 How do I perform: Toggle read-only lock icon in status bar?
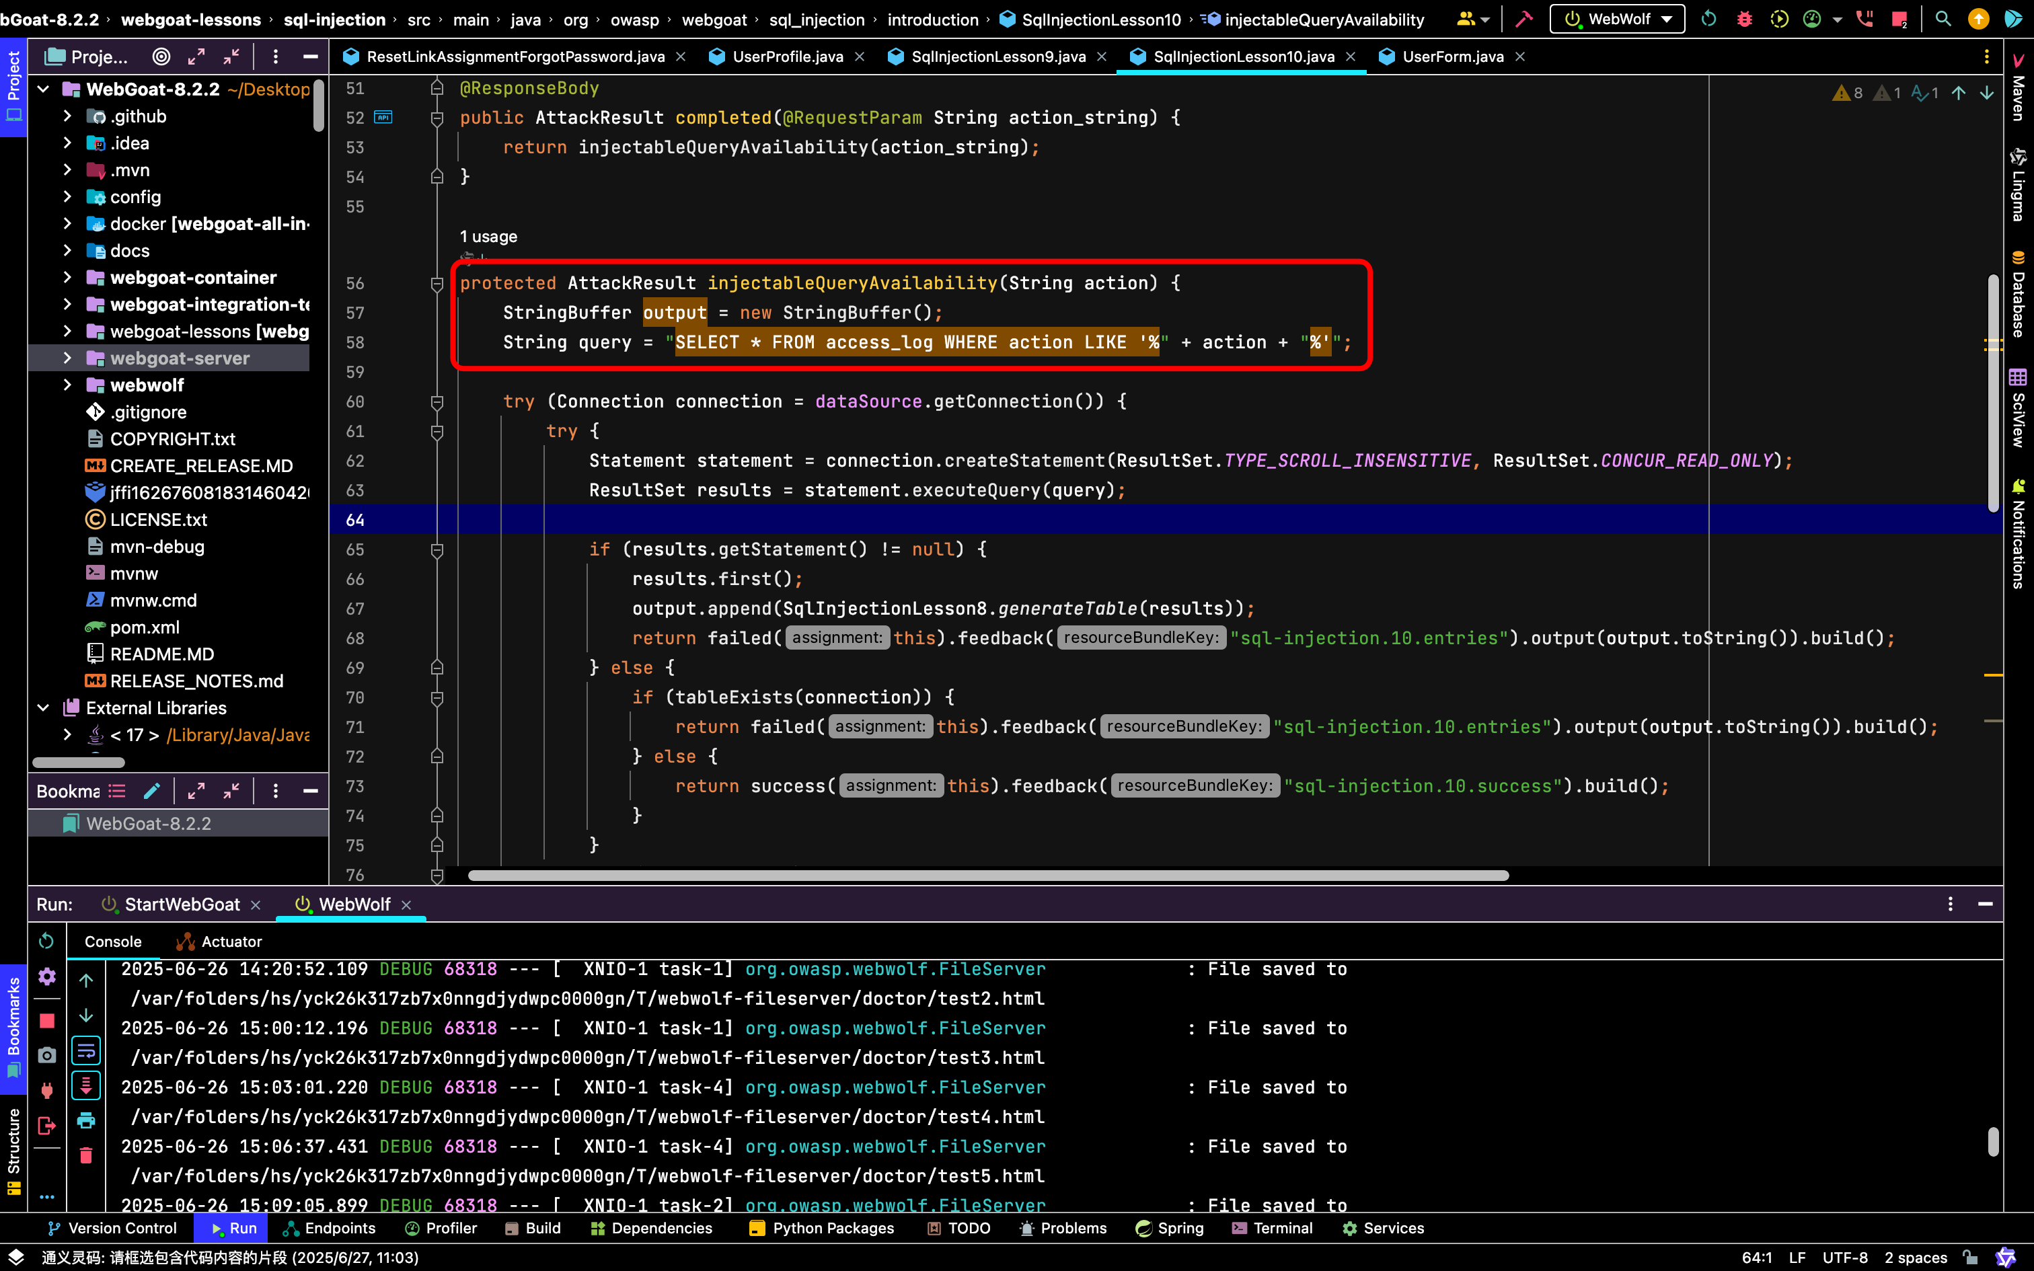click(1970, 1258)
